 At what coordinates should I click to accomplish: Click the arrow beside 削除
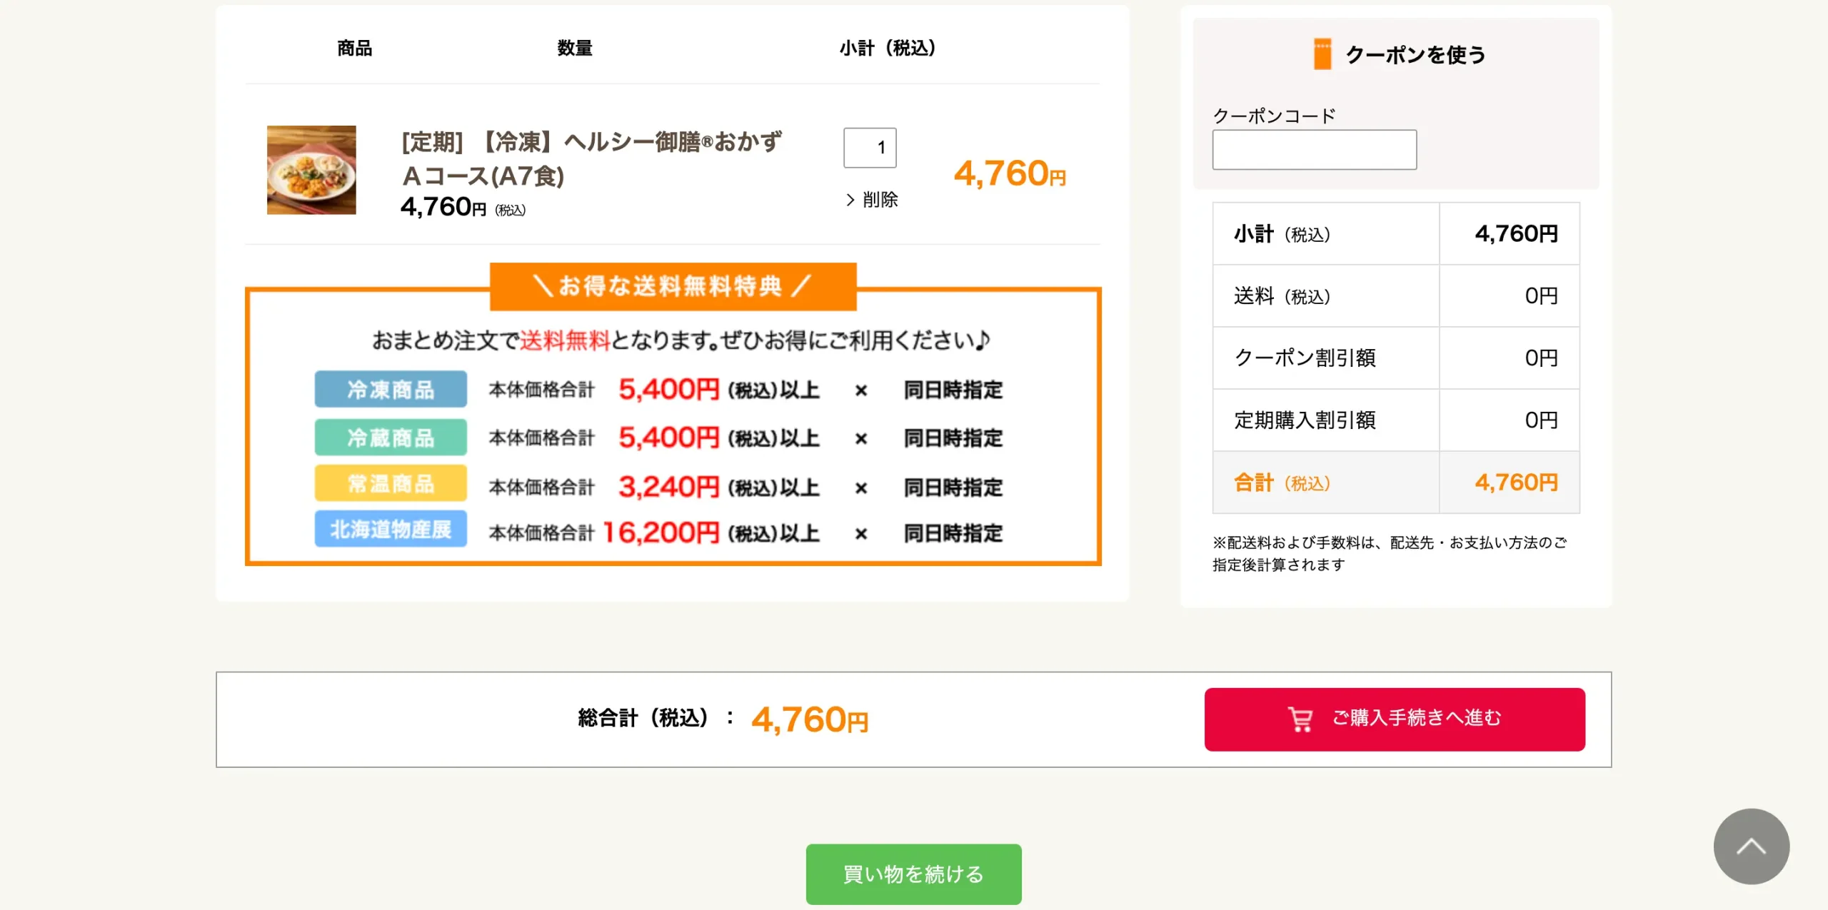[x=850, y=200]
